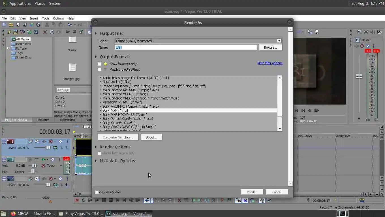The width and height of the screenshot is (385, 217).
Task: Open the Options menu
Action: pos(58,18)
